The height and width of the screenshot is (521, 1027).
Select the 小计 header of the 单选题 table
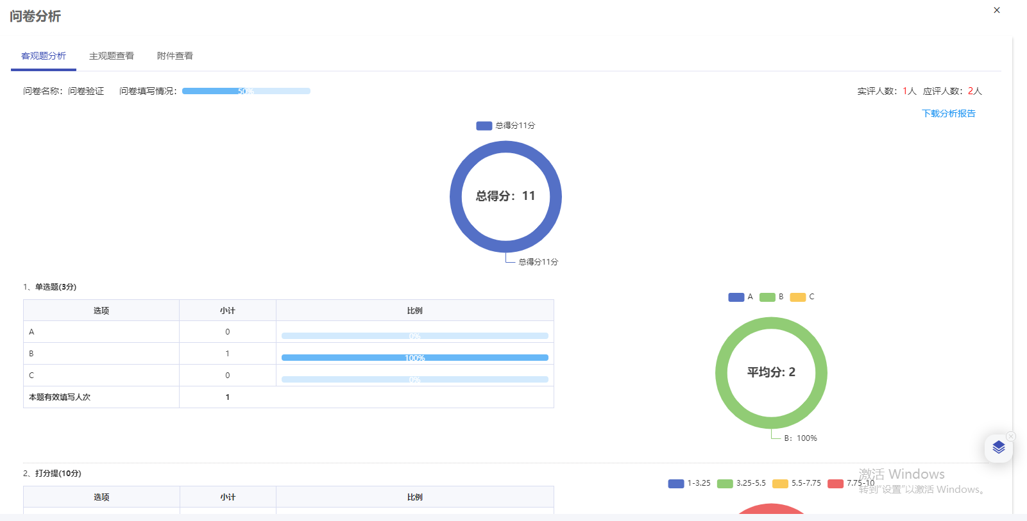pyautogui.click(x=228, y=311)
